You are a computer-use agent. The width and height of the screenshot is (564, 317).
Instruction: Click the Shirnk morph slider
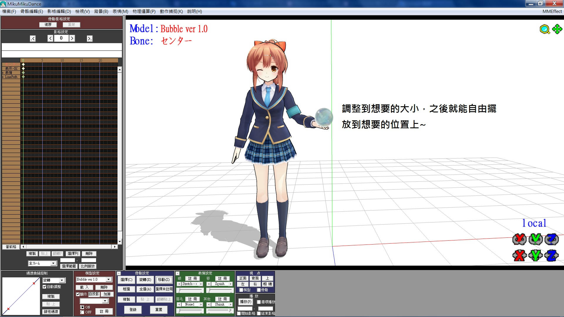click(220, 311)
